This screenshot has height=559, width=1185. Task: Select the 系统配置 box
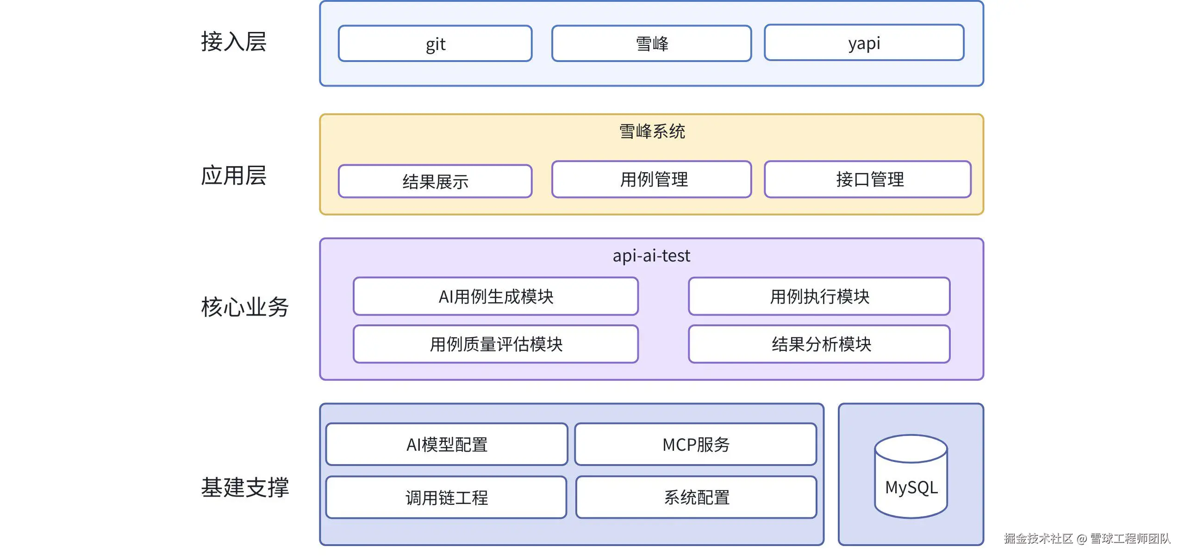click(x=696, y=497)
